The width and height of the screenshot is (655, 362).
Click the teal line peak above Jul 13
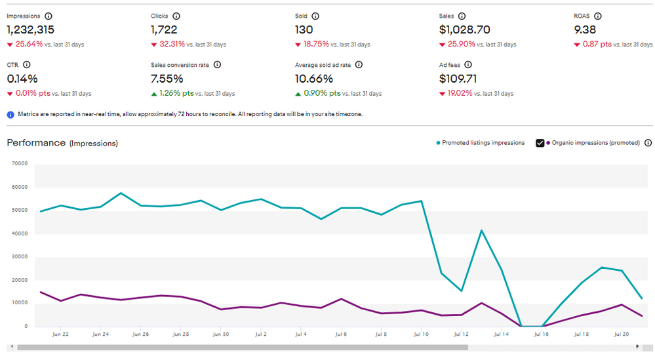click(482, 230)
